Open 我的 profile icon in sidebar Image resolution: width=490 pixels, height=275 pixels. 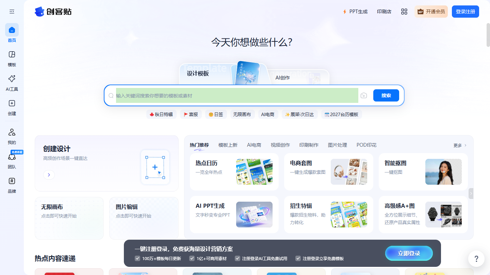tap(12, 132)
